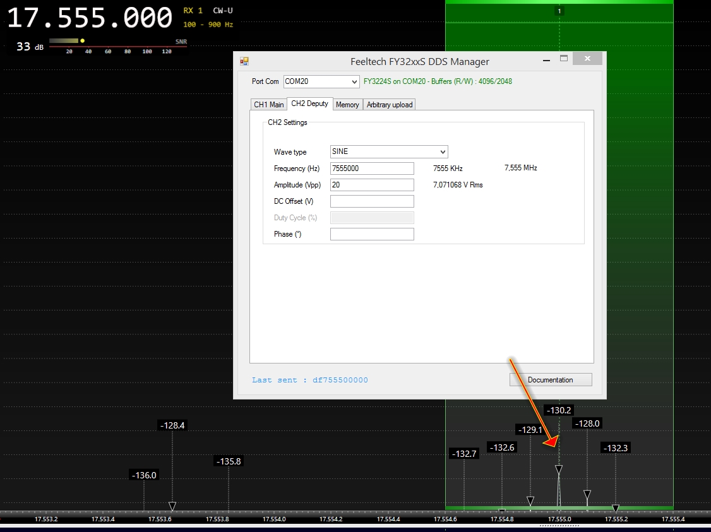The image size is (711, 532).
Task: Select the -135.8 peak label on spectrum
Action: click(229, 461)
